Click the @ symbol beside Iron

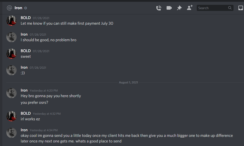pos(9,8)
